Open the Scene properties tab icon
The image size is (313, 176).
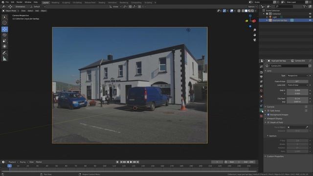click(x=261, y=86)
